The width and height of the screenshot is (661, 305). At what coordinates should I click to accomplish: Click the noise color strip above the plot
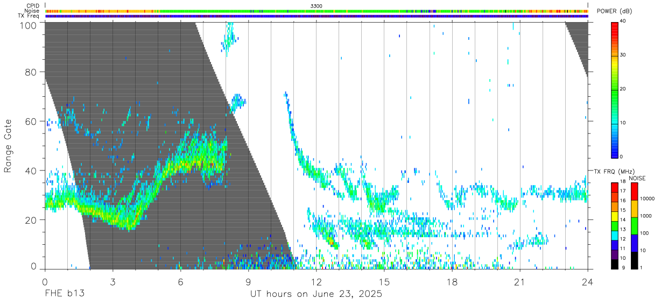[317, 11]
